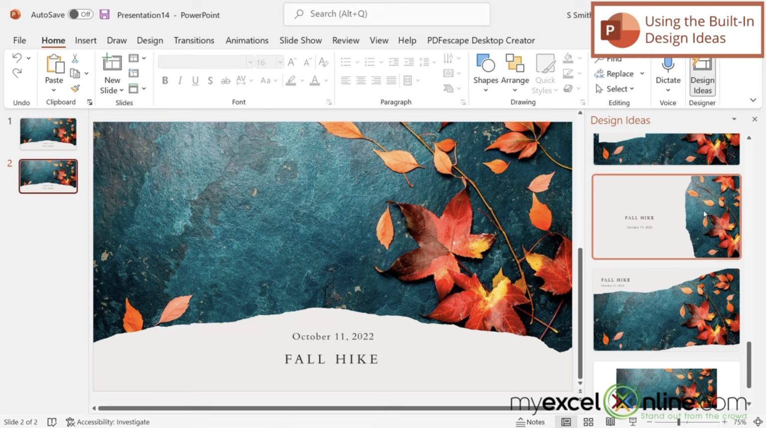Open the Transitions tab

click(x=194, y=40)
